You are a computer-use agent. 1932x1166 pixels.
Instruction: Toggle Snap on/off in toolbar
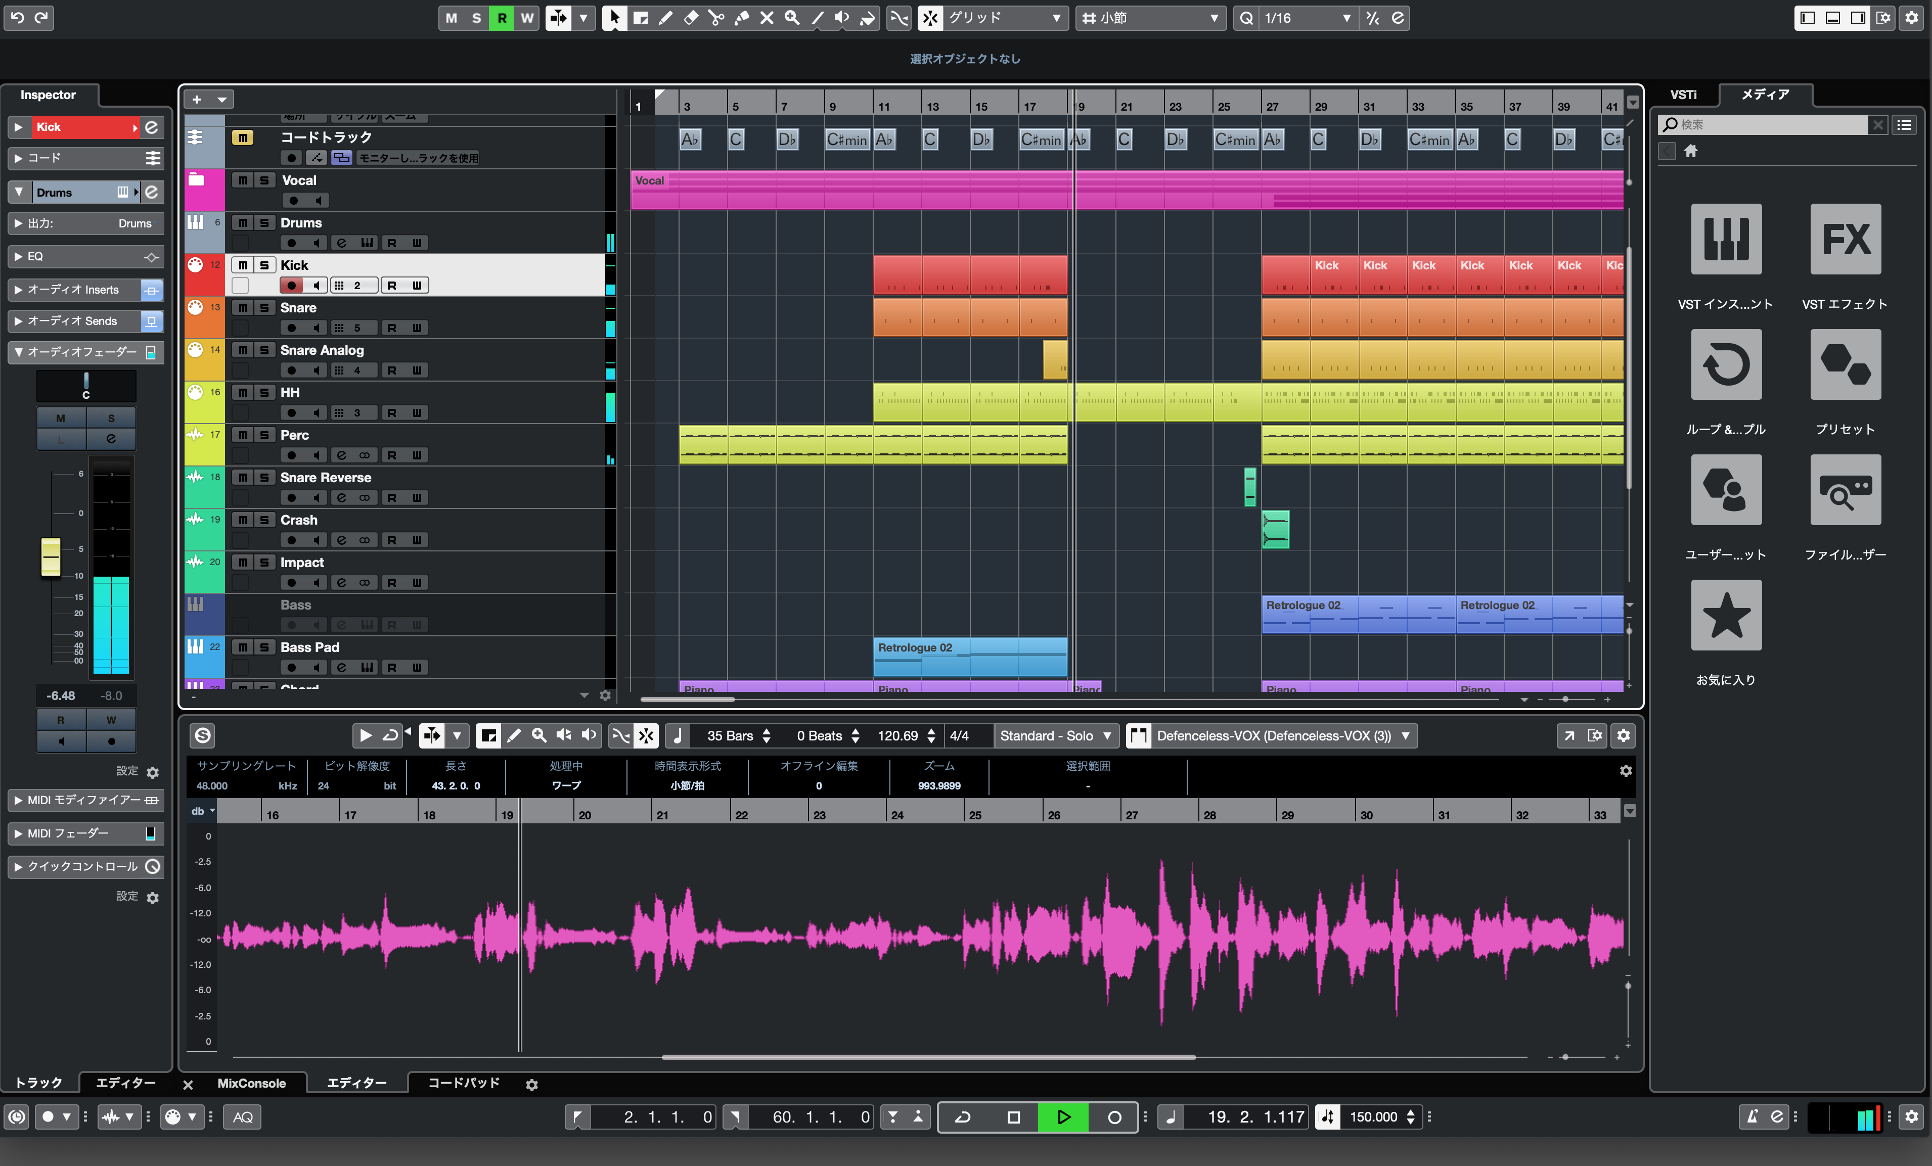click(930, 17)
